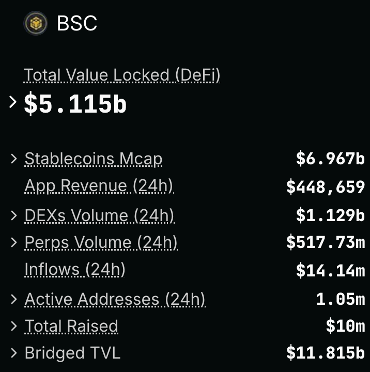Expand the DEXs Volume (24h) chevron
The height and width of the screenshot is (372, 370).
pyautogui.click(x=14, y=215)
